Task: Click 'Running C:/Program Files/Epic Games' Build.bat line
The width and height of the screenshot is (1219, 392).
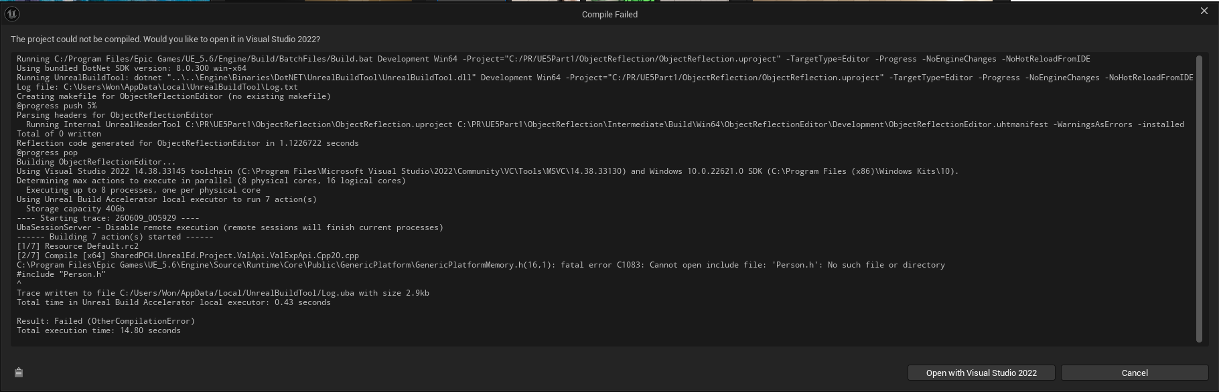Action: point(553,59)
